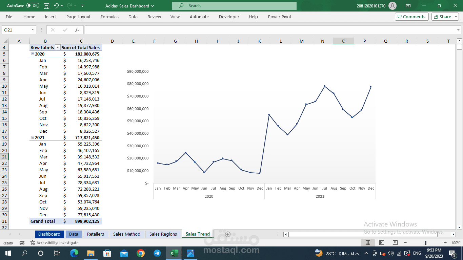Select the Sales Trend sheet tab
Viewport: 463px width, 260px height.
coord(198,234)
